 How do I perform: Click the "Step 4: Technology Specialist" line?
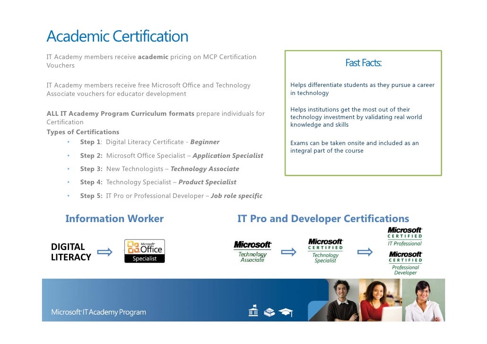[x=158, y=182]
